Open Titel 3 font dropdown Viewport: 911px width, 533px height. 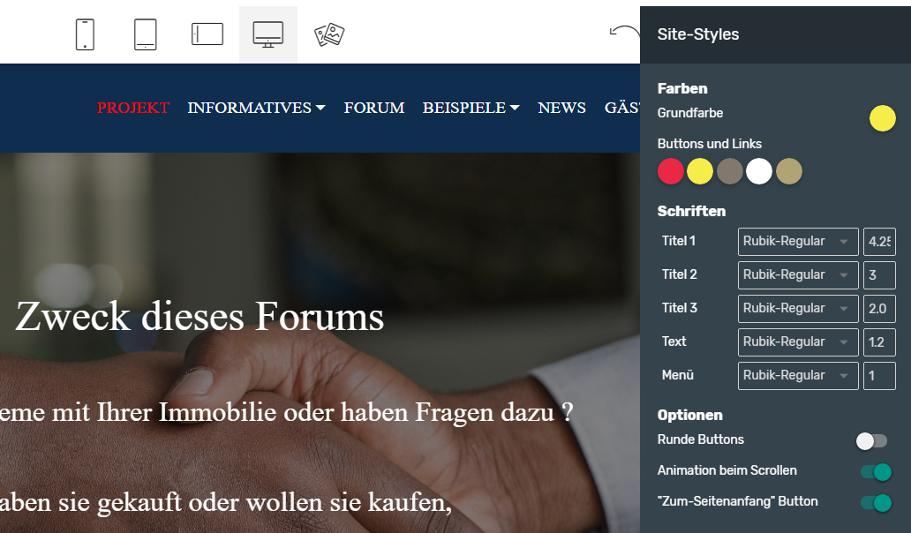(x=797, y=309)
